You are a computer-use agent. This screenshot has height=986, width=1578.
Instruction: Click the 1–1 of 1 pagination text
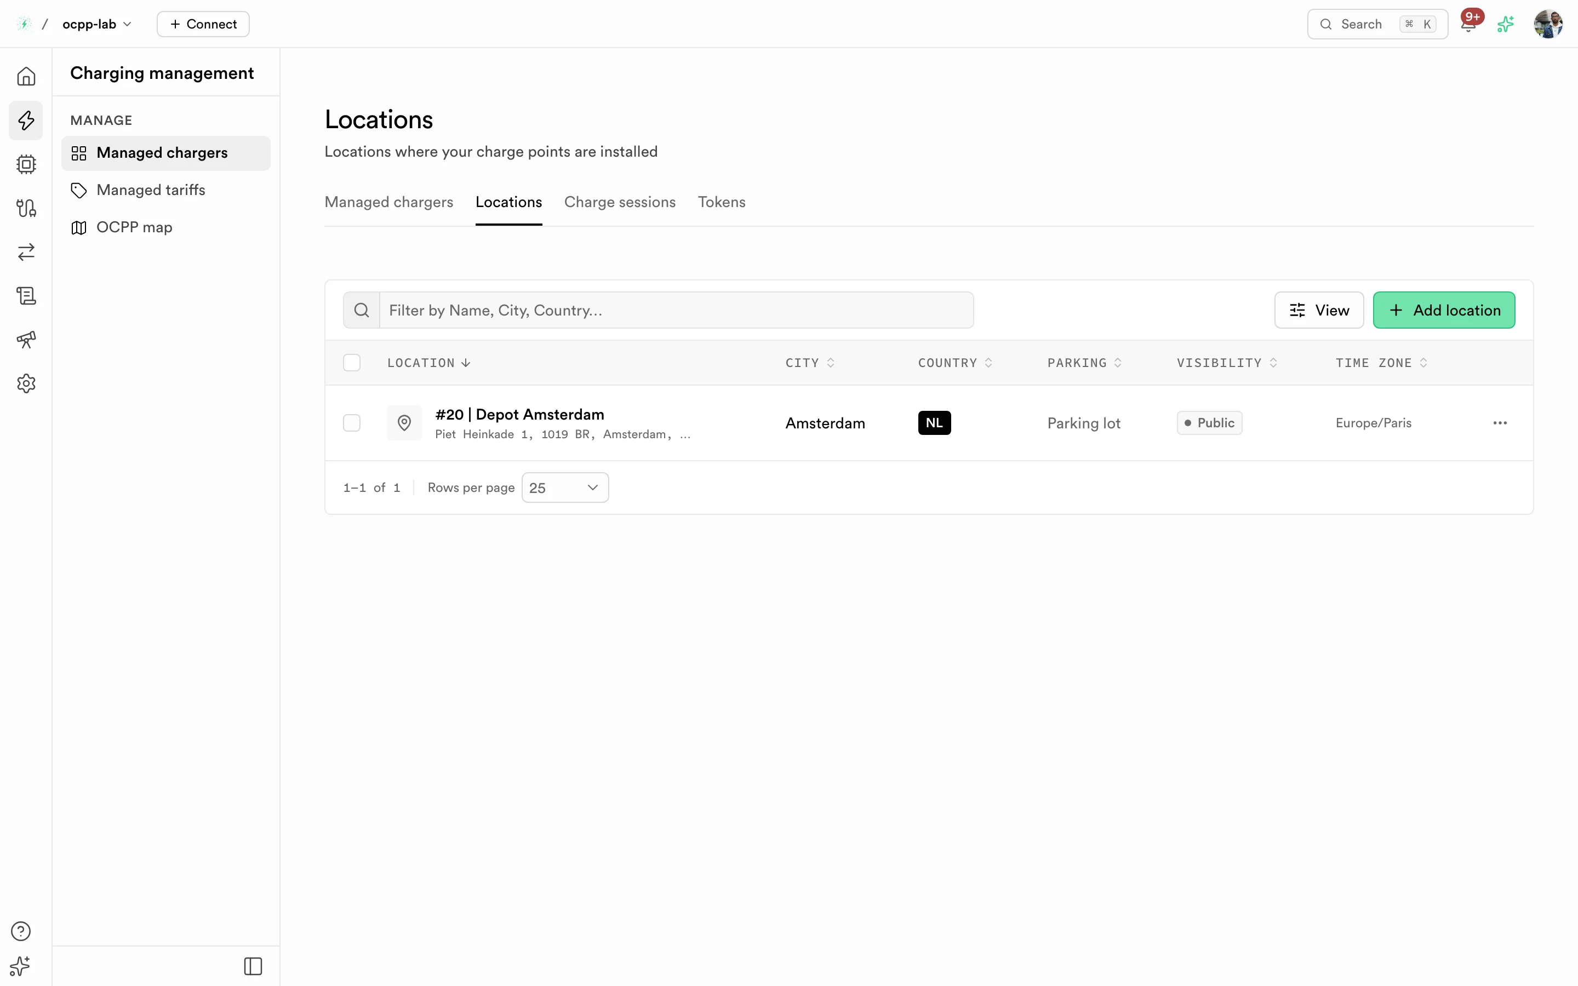[x=371, y=488]
